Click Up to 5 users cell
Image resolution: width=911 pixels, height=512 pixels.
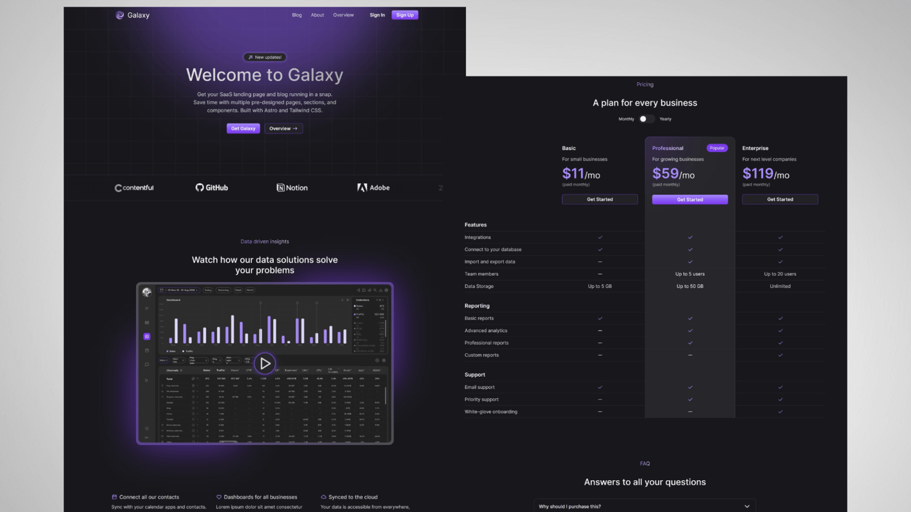pos(690,274)
